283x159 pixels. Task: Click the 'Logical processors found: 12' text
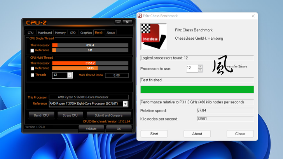point(164,58)
